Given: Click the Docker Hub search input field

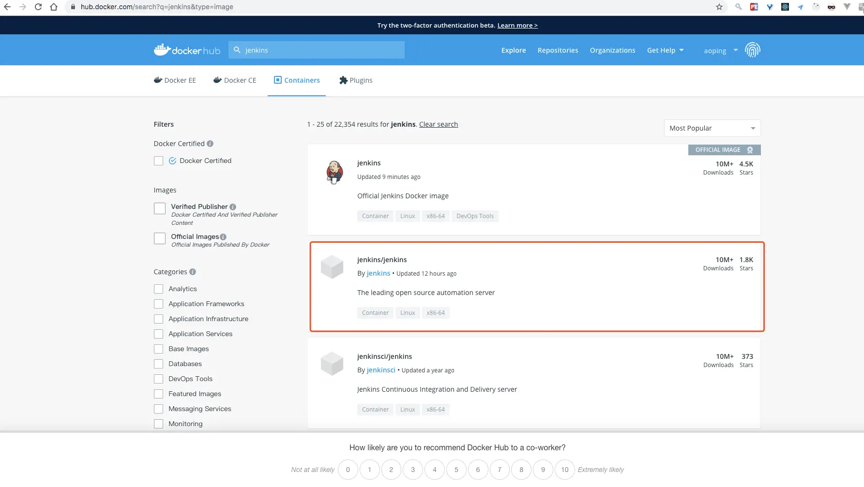Looking at the screenshot, I should [317, 50].
